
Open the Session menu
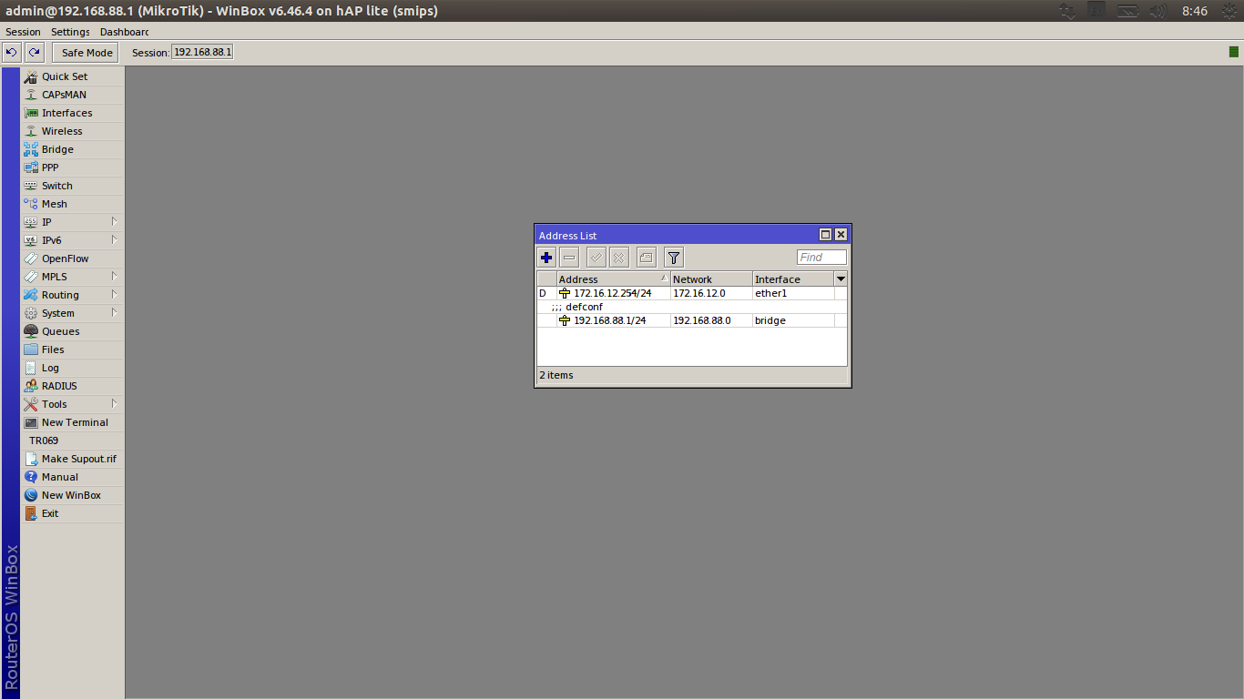23,32
